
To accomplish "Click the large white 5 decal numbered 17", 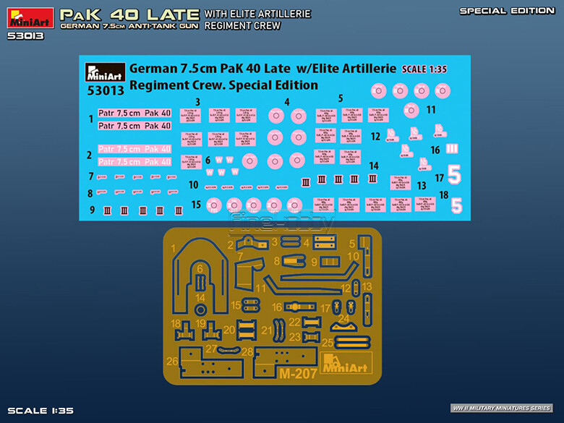I will coord(454,175).
